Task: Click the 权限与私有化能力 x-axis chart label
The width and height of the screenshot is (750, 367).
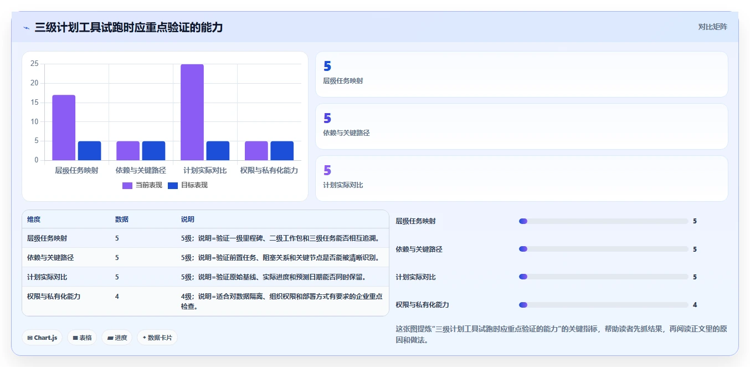Action: click(x=269, y=170)
